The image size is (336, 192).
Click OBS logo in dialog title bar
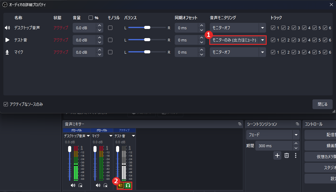pyautogui.click(x=5, y=5)
